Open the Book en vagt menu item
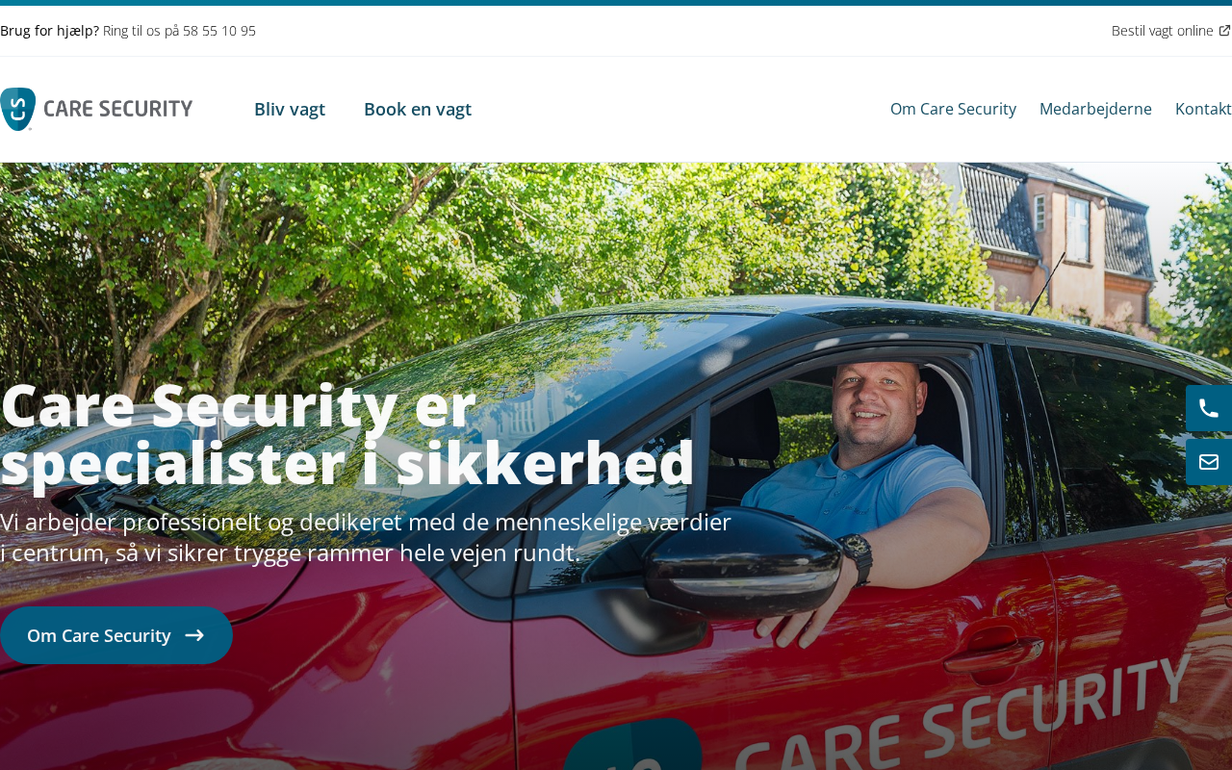The image size is (1232, 770). click(x=418, y=109)
